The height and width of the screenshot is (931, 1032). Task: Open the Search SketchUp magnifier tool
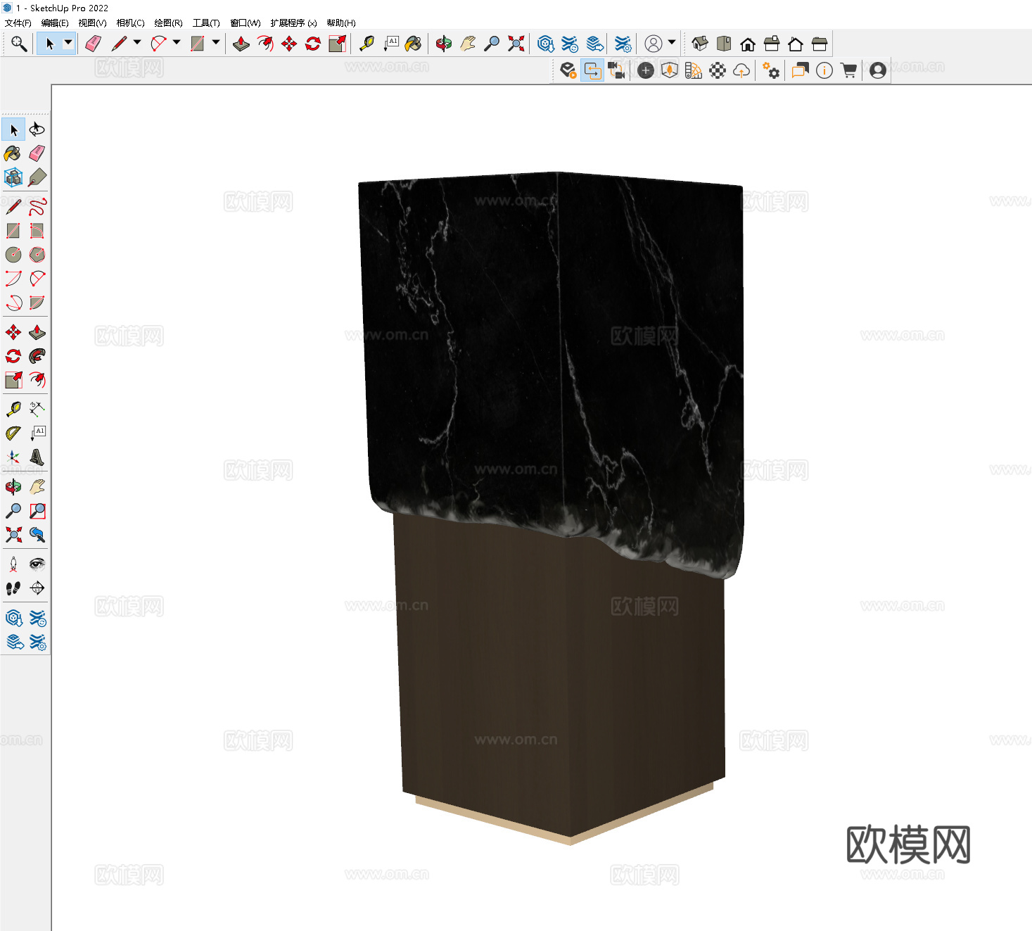pos(19,44)
